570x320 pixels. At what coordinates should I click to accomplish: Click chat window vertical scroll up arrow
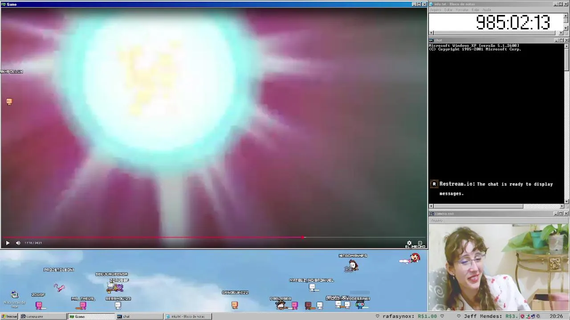(x=566, y=46)
